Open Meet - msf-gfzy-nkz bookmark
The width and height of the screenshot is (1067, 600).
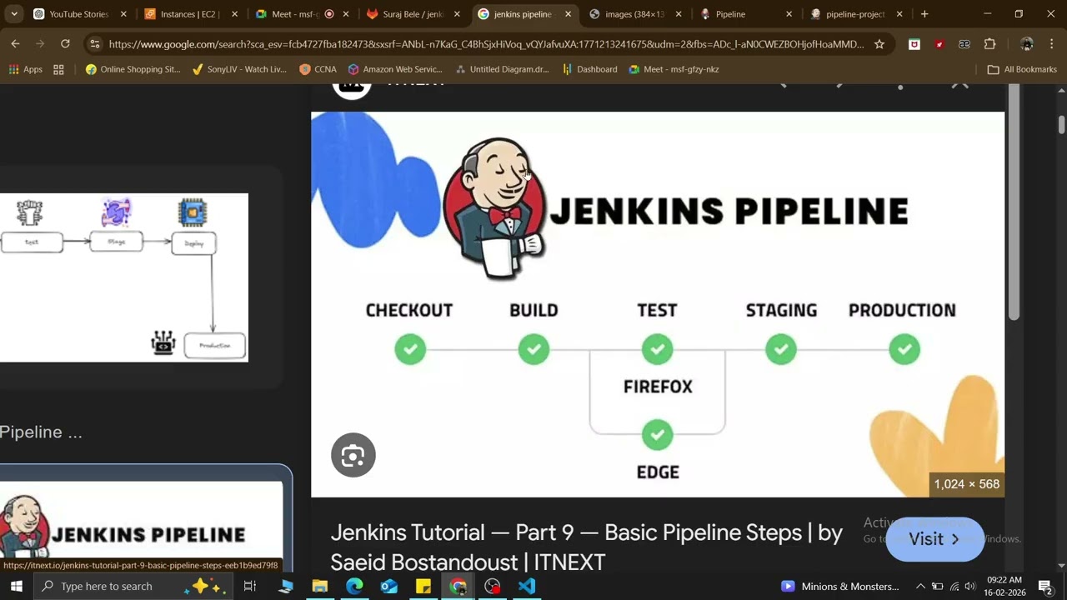[674, 69]
